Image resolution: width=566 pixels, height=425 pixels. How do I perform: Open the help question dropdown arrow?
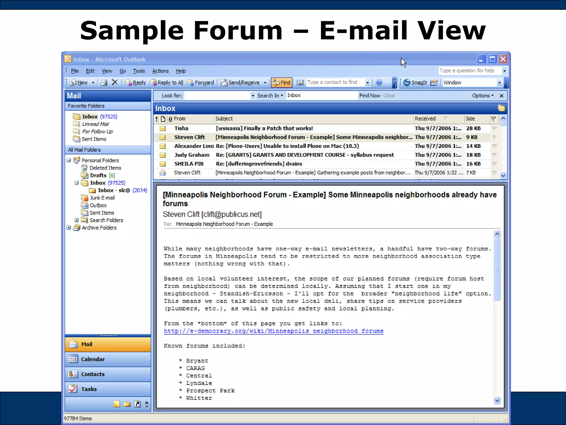[x=504, y=71]
